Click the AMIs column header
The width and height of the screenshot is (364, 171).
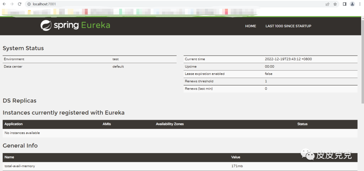pyautogui.click(x=107, y=124)
